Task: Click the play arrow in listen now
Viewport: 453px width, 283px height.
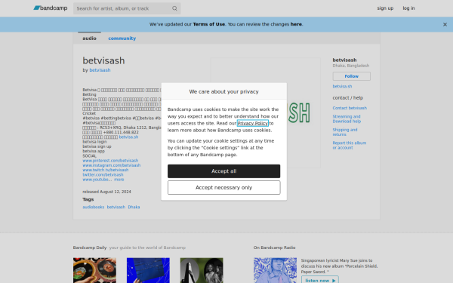Action: tap(334, 281)
